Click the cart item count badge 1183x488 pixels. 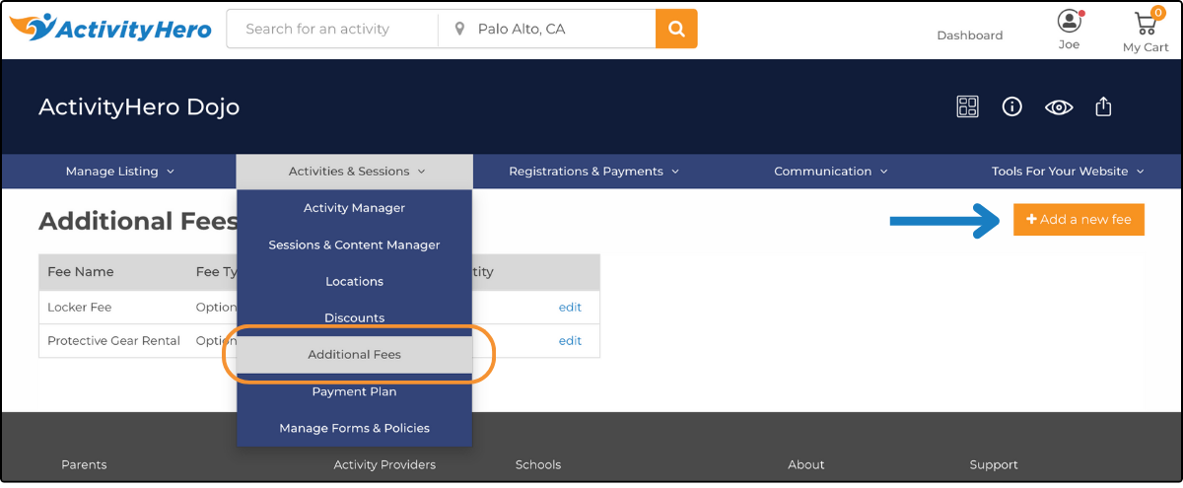click(1158, 13)
